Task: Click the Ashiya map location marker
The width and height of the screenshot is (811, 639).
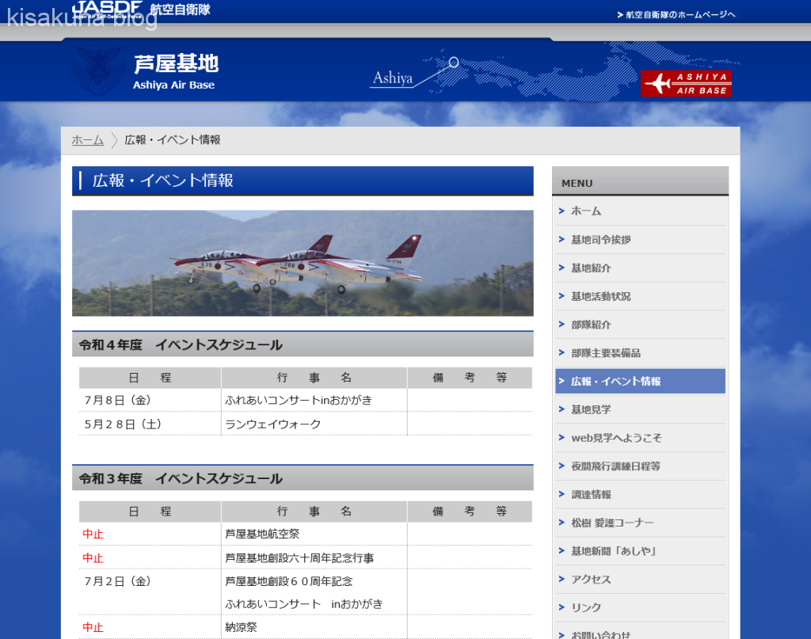Action: (x=453, y=62)
